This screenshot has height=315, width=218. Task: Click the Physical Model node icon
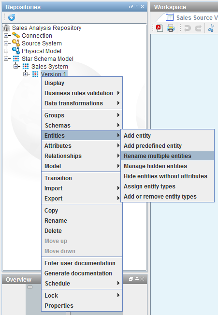coord(16,51)
